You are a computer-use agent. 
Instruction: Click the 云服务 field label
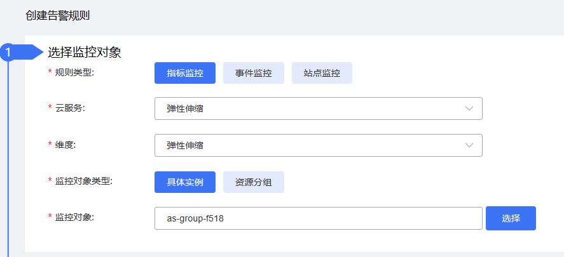(x=70, y=108)
